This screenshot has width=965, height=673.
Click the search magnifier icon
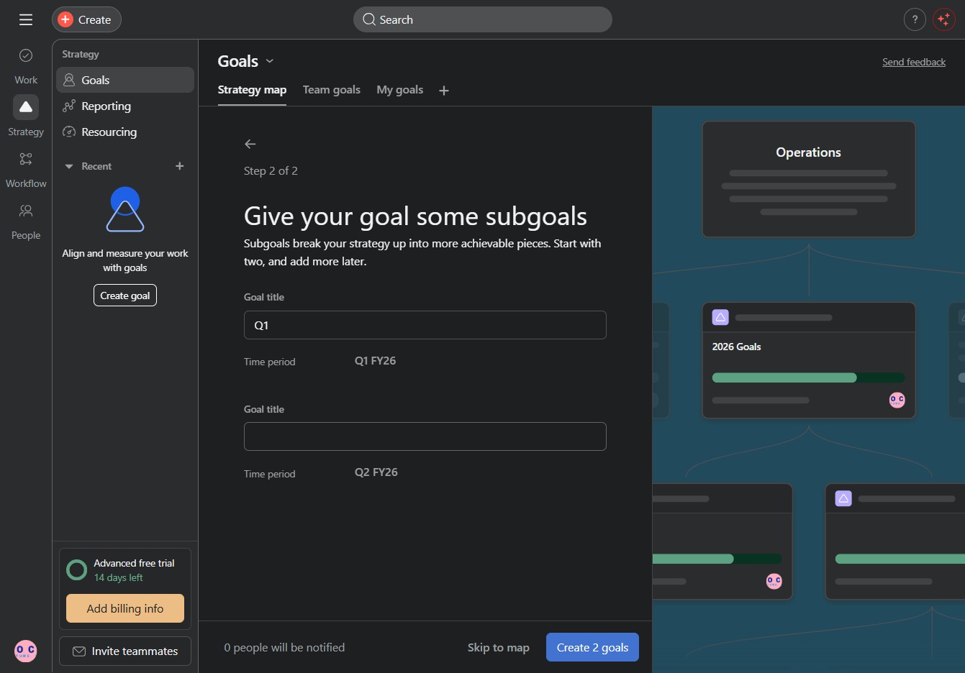coord(369,19)
